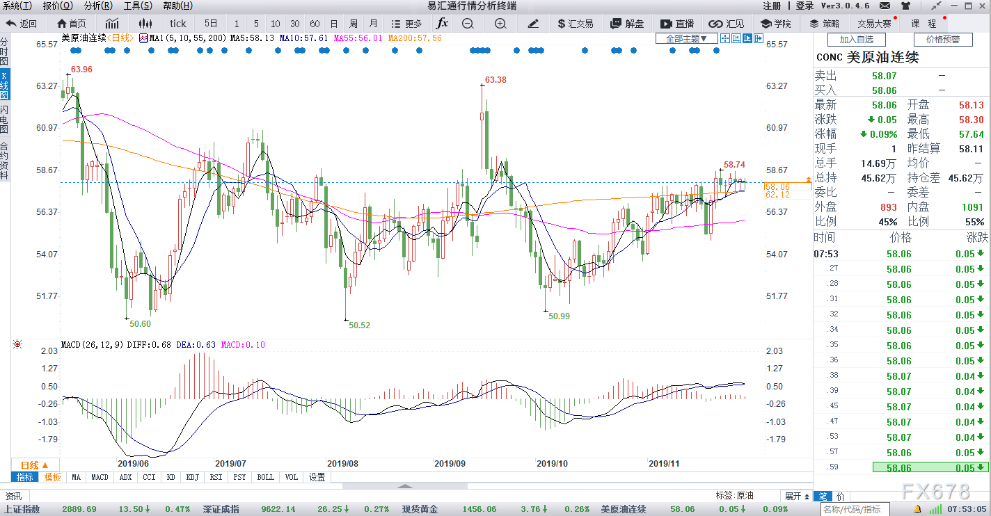Viewport: 991px width, 516px height.
Task: Open the 全部主题 theme dropdown
Action: pyautogui.click(x=687, y=39)
